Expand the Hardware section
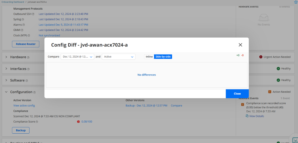The width and height of the screenshot is (298, 143). point(6,57)
